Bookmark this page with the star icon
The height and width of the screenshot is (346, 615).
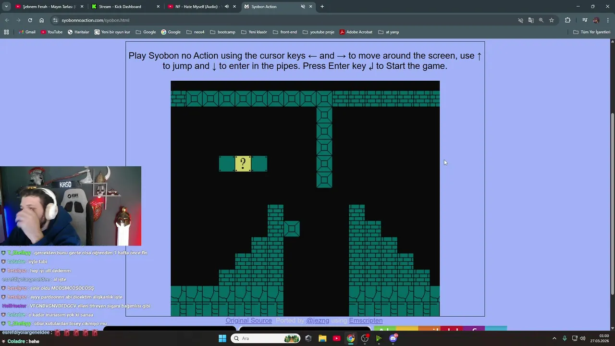click(x=552, y=20)
